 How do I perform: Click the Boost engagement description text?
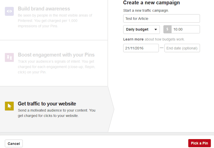(x=56, y=67)
